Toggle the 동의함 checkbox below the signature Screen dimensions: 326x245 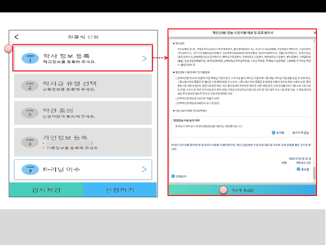298,169
